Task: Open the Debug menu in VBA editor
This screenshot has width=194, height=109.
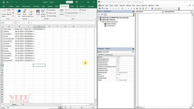Action: tap(128, 5)
